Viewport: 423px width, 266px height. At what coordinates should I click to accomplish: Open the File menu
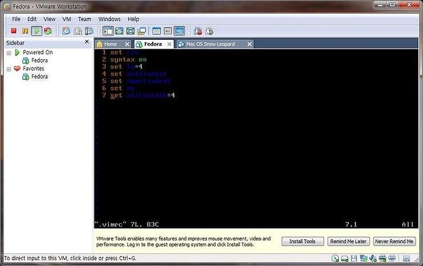coord(16,19)
